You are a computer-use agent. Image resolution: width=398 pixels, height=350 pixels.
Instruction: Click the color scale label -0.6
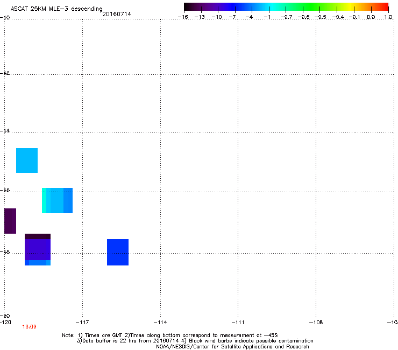pyautogui.click(x=303, y=17)
